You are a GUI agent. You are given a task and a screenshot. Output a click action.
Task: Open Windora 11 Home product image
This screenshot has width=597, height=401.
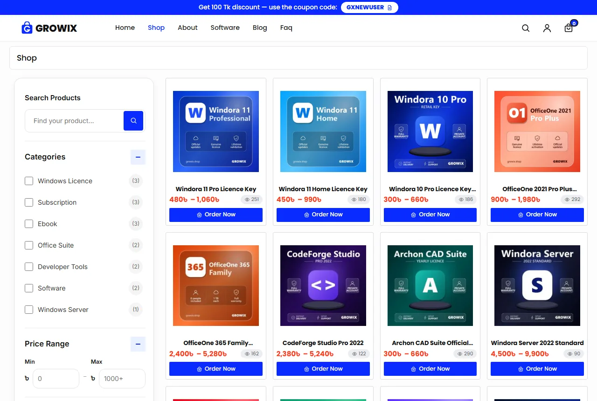pyautogui.click(x=323, y=131)
